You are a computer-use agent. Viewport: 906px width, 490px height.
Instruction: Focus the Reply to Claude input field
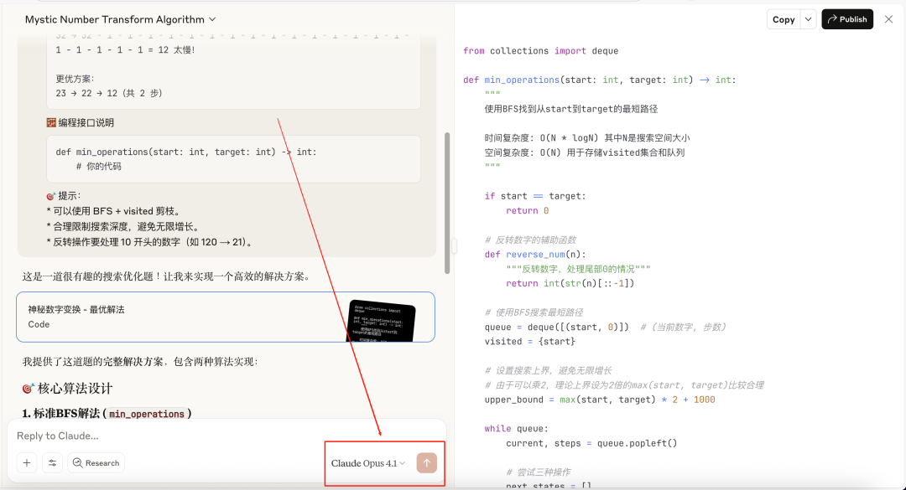click(226, 436)
